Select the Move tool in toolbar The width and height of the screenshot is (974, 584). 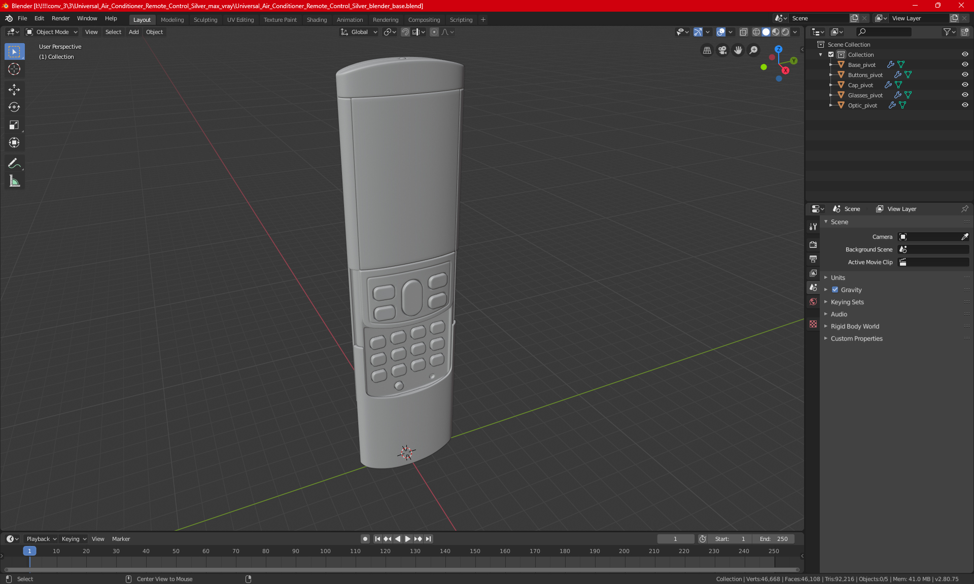click(14, 90)
